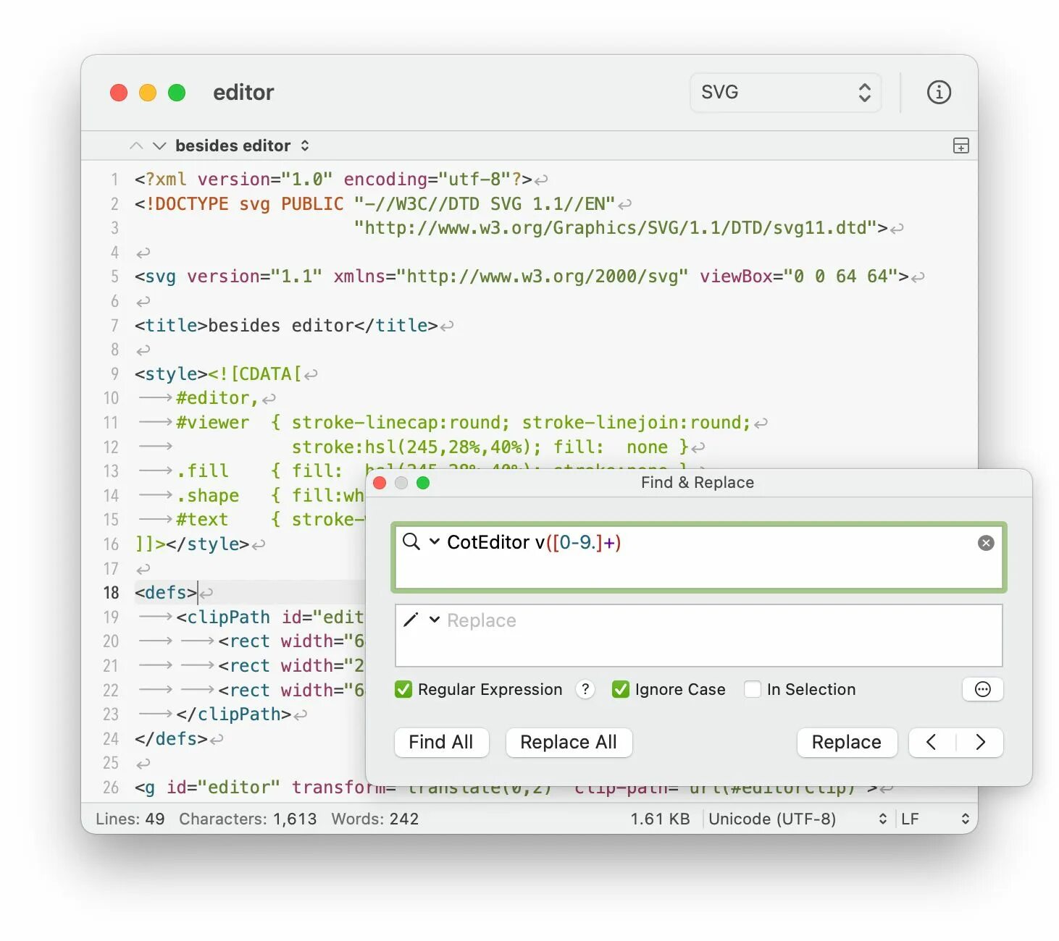Close the editor window

tap(119, 93)
